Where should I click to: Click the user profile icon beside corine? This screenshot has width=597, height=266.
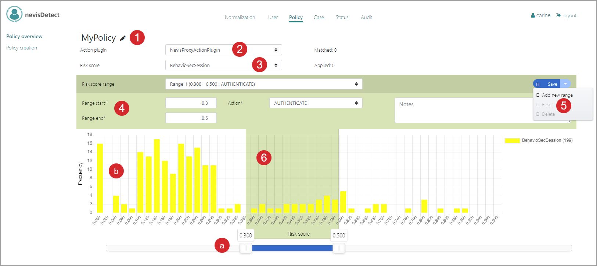[533, 15]
